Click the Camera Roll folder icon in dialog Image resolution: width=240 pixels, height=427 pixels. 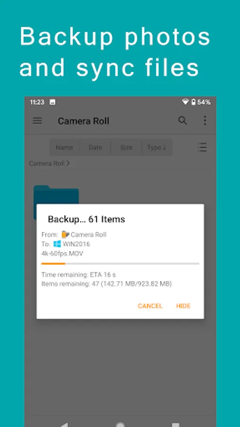65,234
